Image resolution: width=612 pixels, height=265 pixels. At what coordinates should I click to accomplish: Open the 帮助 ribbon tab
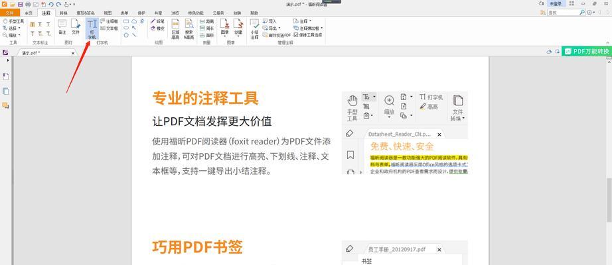coord(254,13)
